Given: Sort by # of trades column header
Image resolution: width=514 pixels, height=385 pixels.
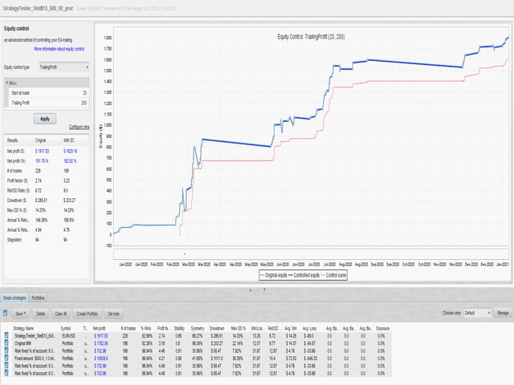Looking at the screenshot, I should pos(128,328).
